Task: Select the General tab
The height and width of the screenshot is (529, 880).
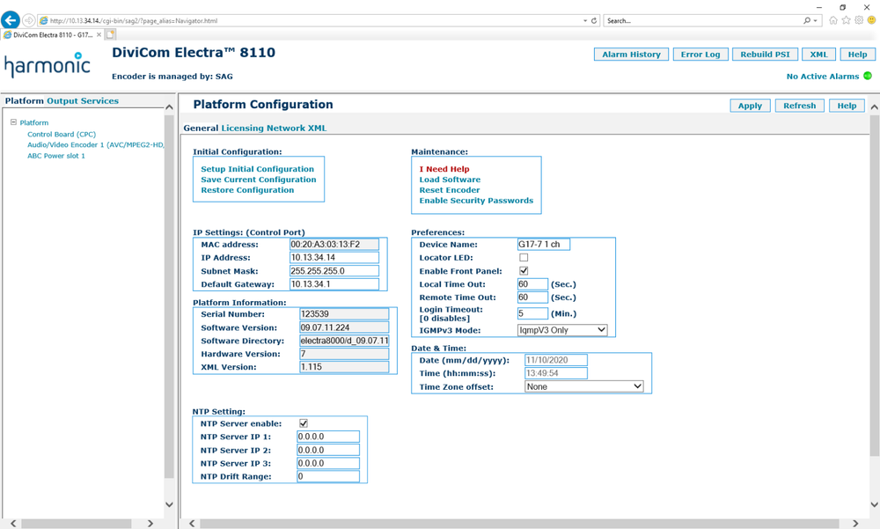Action: click(201, 128)
